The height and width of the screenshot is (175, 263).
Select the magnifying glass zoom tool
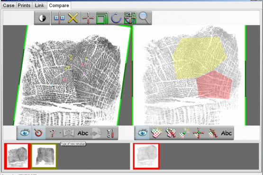(144, 18)
